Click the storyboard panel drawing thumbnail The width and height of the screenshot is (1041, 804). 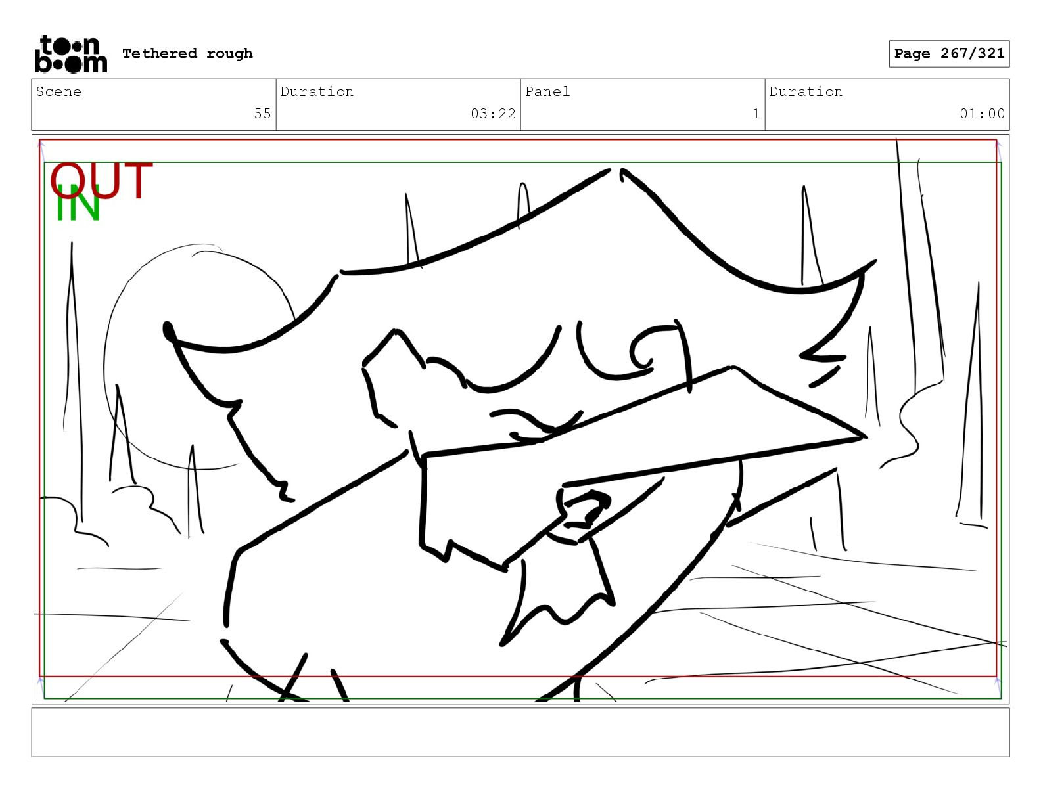coord(520,419)
